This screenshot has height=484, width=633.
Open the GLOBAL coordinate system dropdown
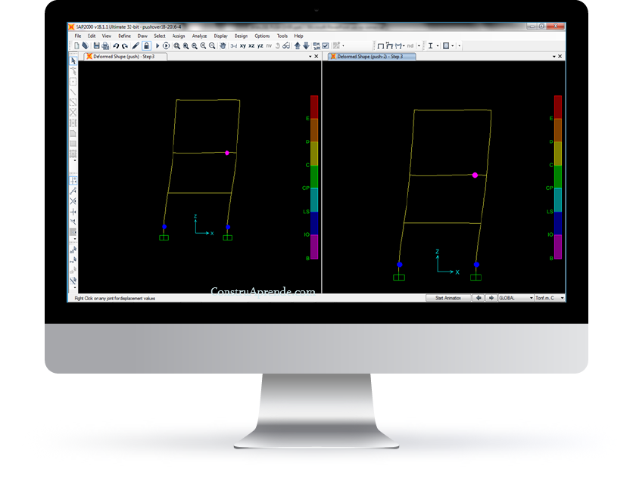click(x=516, y=298)
